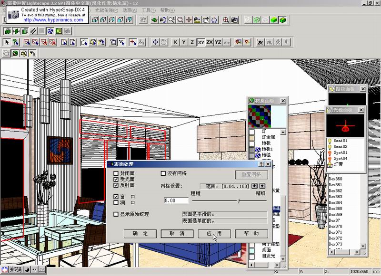
Task: Click the diagonal dashed line icon in second toolbar
Action: 33,31
